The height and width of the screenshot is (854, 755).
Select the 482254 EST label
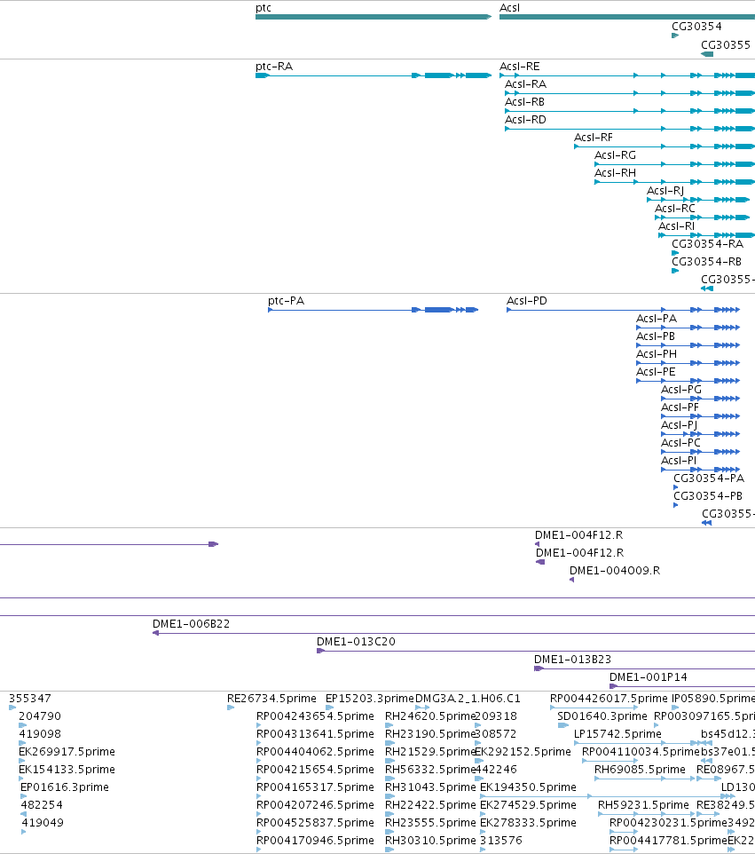click(x=42, y=804)
